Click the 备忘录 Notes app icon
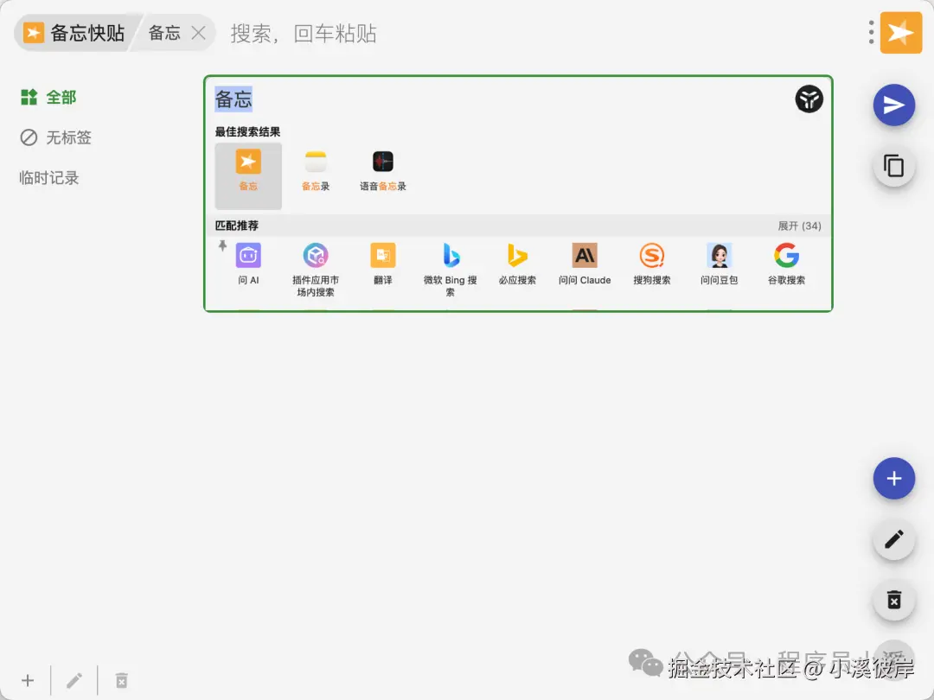 [x=316, y=162]
